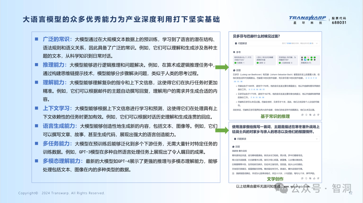
Task: Expand 问题解读 chevron in the Beethoven panel
Action: coord(317,44)
